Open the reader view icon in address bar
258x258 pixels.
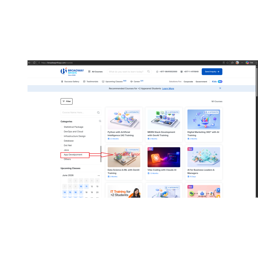tap(223, 63)
